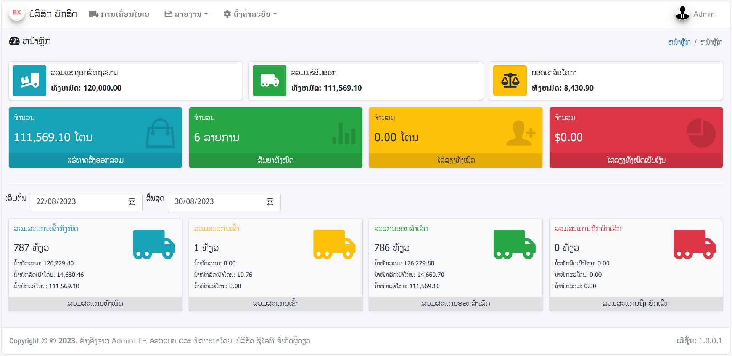Click the add-user icon in yellow card

(521, 133)
